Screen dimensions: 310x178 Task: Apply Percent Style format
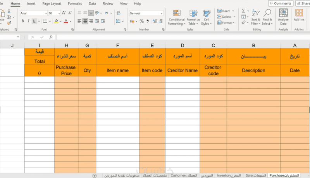[x=141, y=21]
